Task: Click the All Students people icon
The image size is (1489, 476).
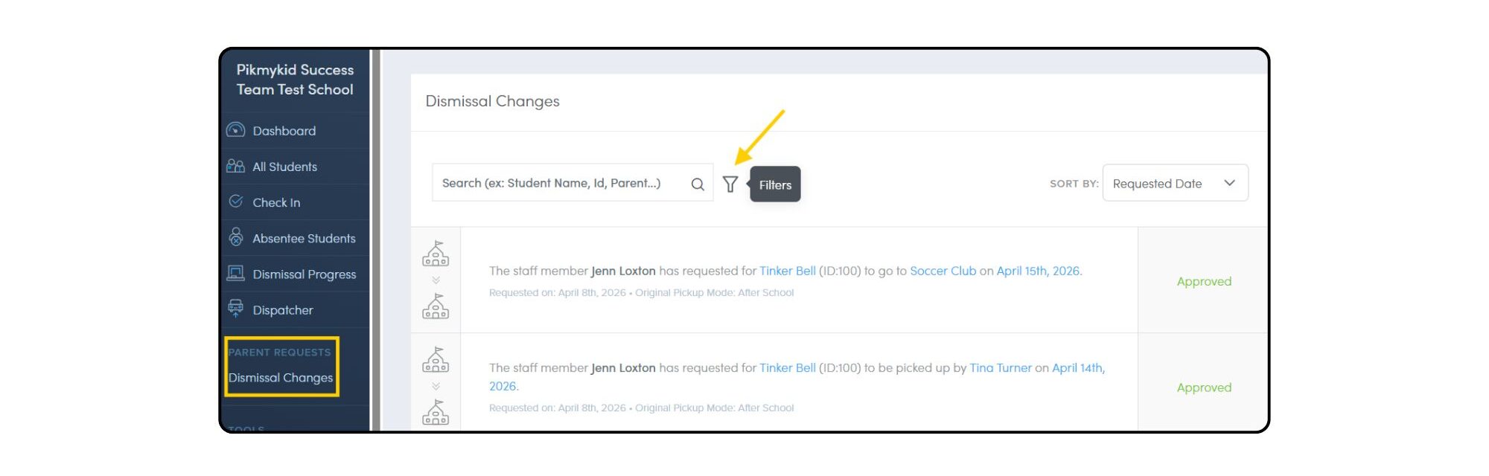Action: pos(235,166)
